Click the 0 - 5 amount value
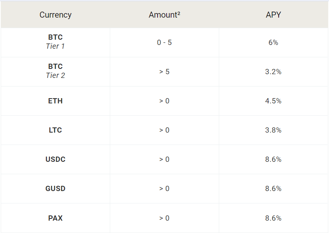The image size is (329, 233). [x=164, y=42]
